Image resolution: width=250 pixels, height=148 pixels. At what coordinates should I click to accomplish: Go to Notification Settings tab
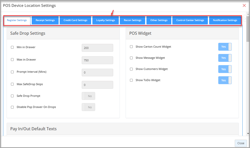click(x=225, y=20)
